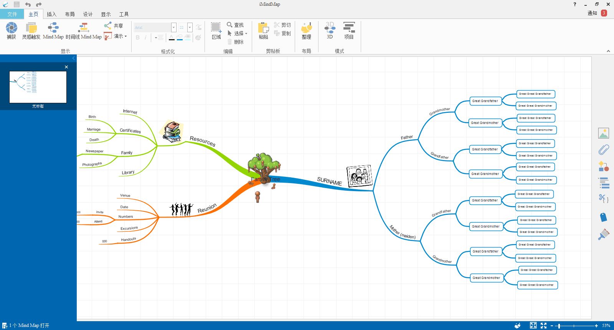This screenshot has width=614, height=330.
Task: Collapse the ribbon with the chevron
Action: 608,51
